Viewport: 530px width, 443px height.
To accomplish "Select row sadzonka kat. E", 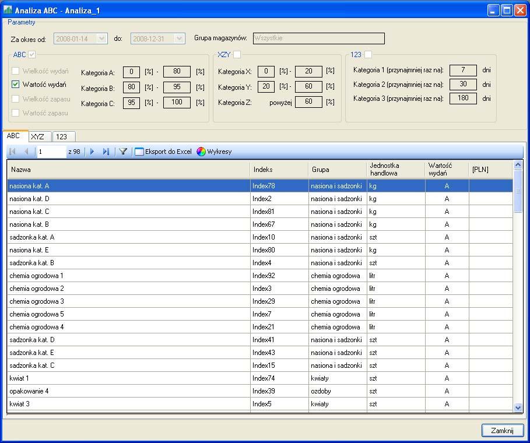I will coord(260,353).
